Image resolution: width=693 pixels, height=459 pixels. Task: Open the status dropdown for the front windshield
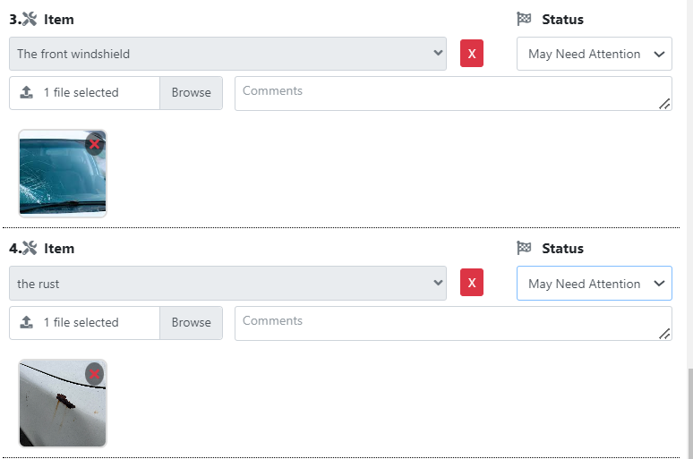point(595,54)
